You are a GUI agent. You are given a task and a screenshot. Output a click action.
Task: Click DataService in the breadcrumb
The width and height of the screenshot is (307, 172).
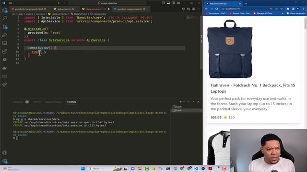pyautogui.click(x=80, y=14)
